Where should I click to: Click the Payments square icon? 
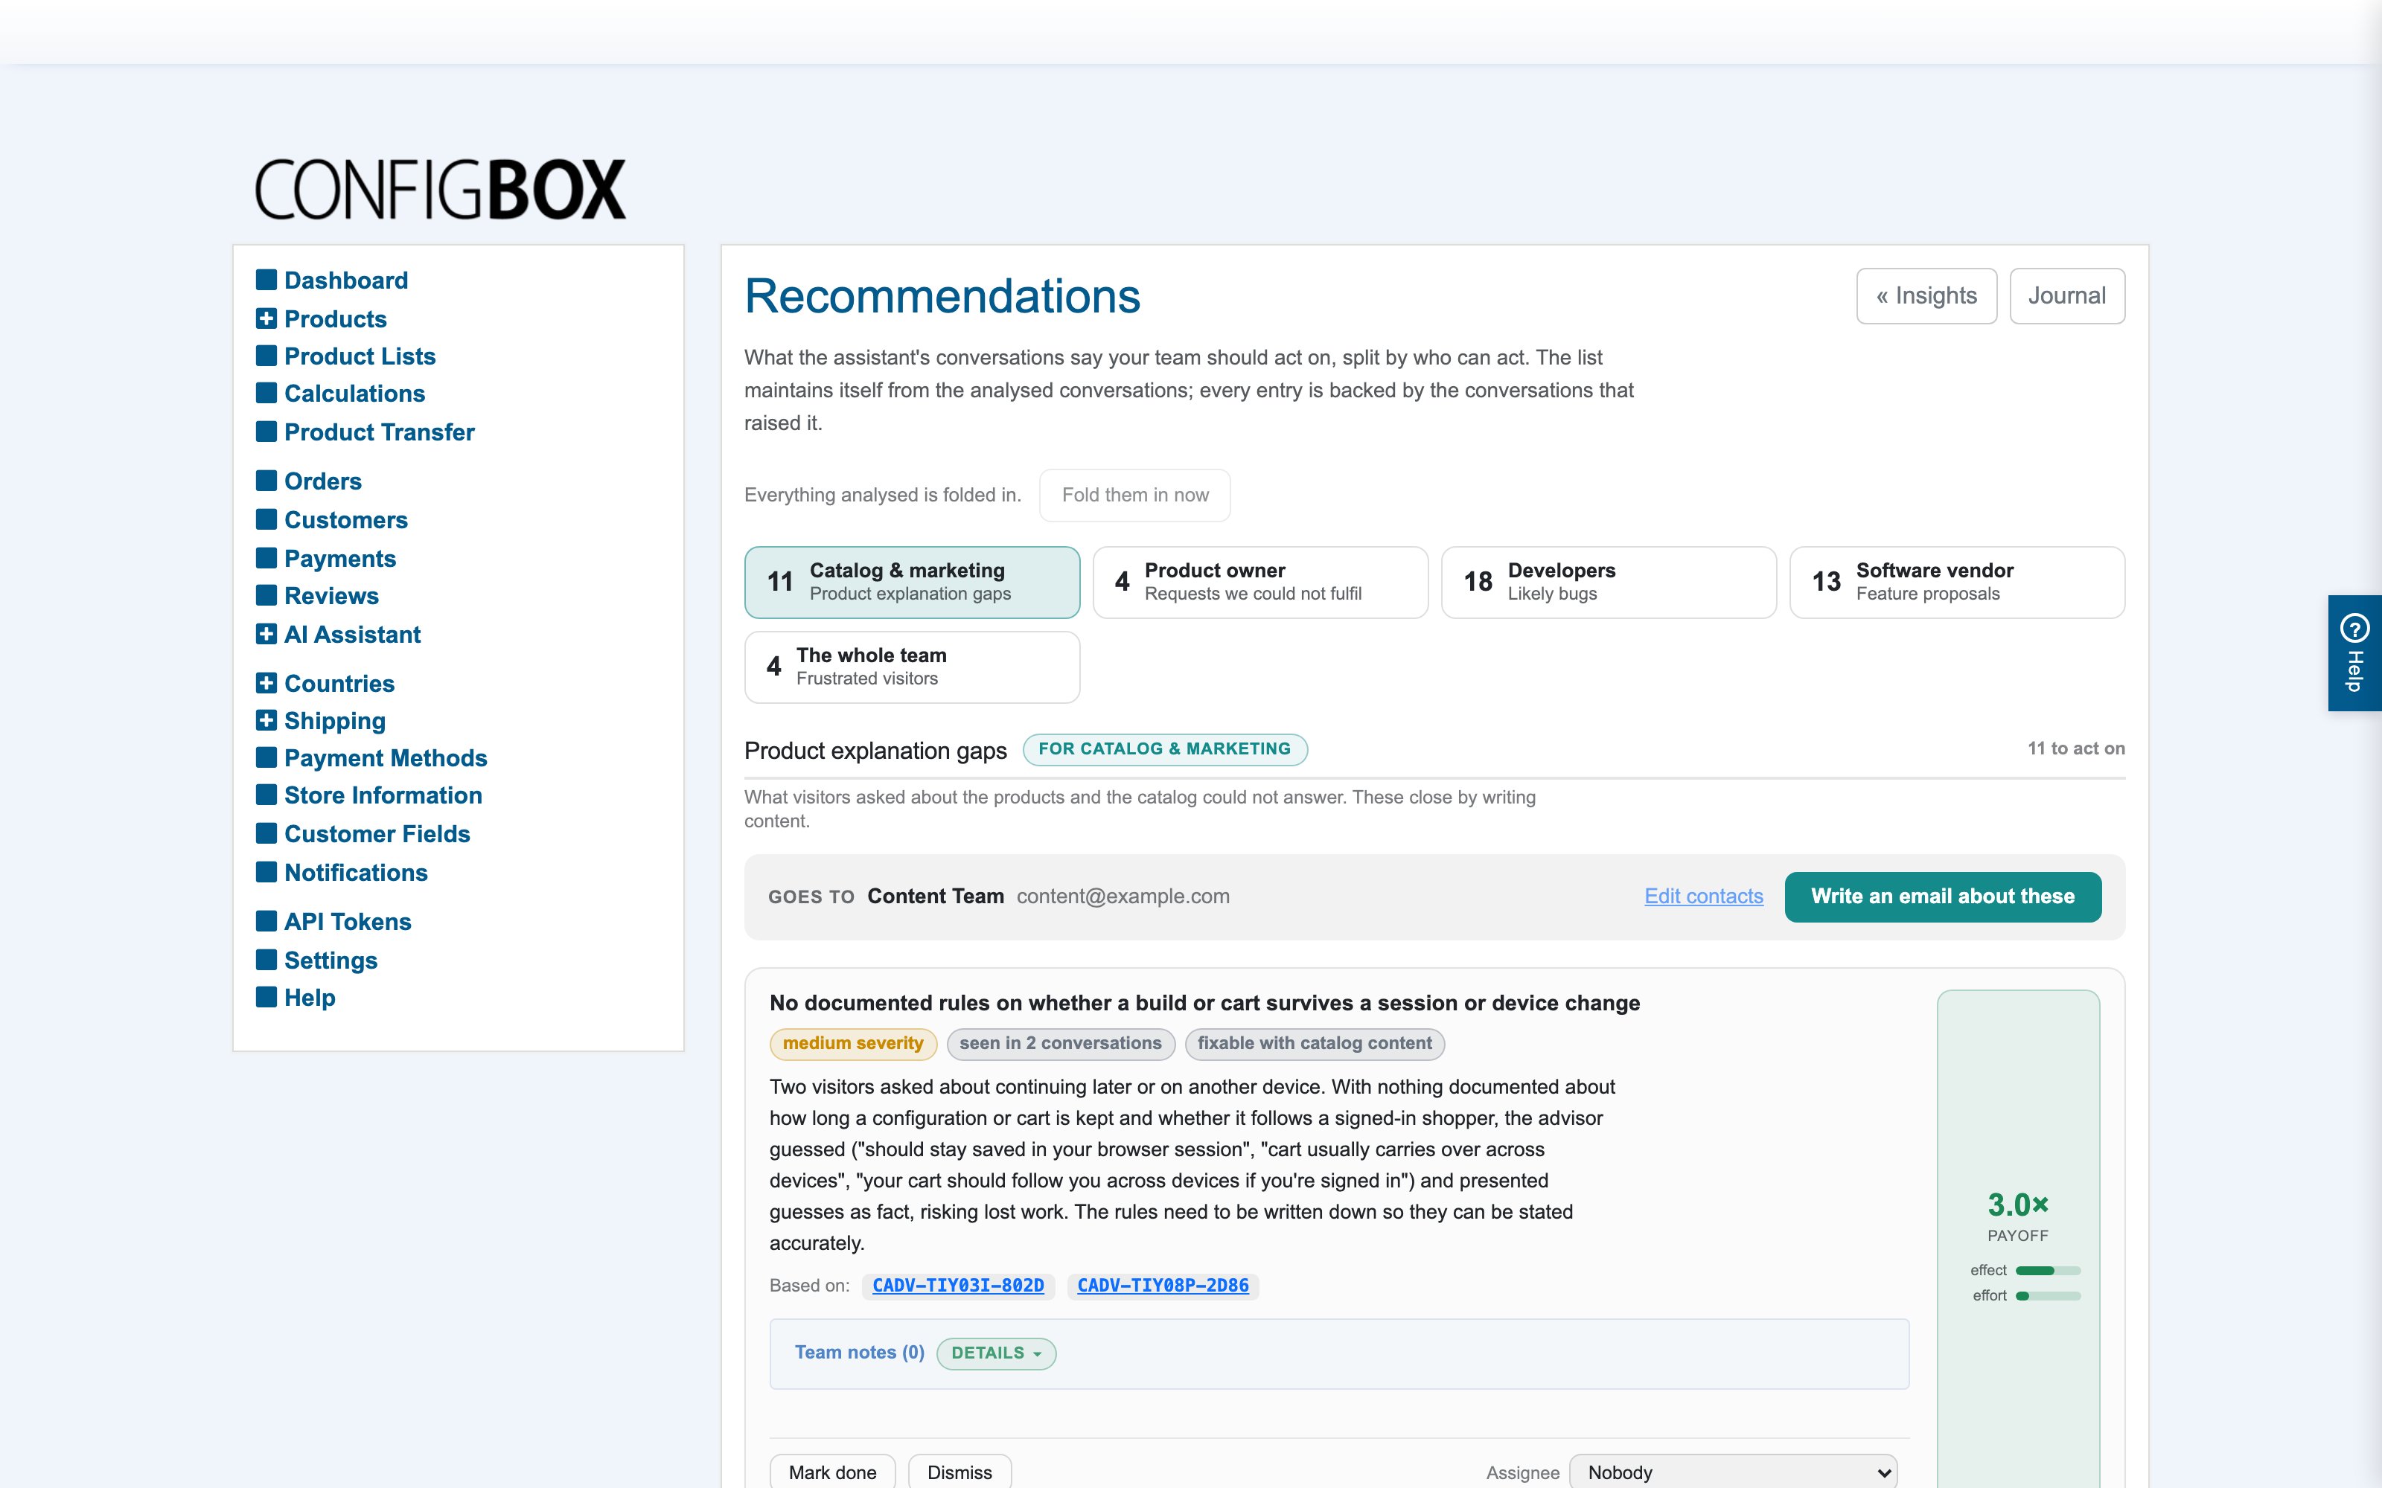click(x=266, y=558)
